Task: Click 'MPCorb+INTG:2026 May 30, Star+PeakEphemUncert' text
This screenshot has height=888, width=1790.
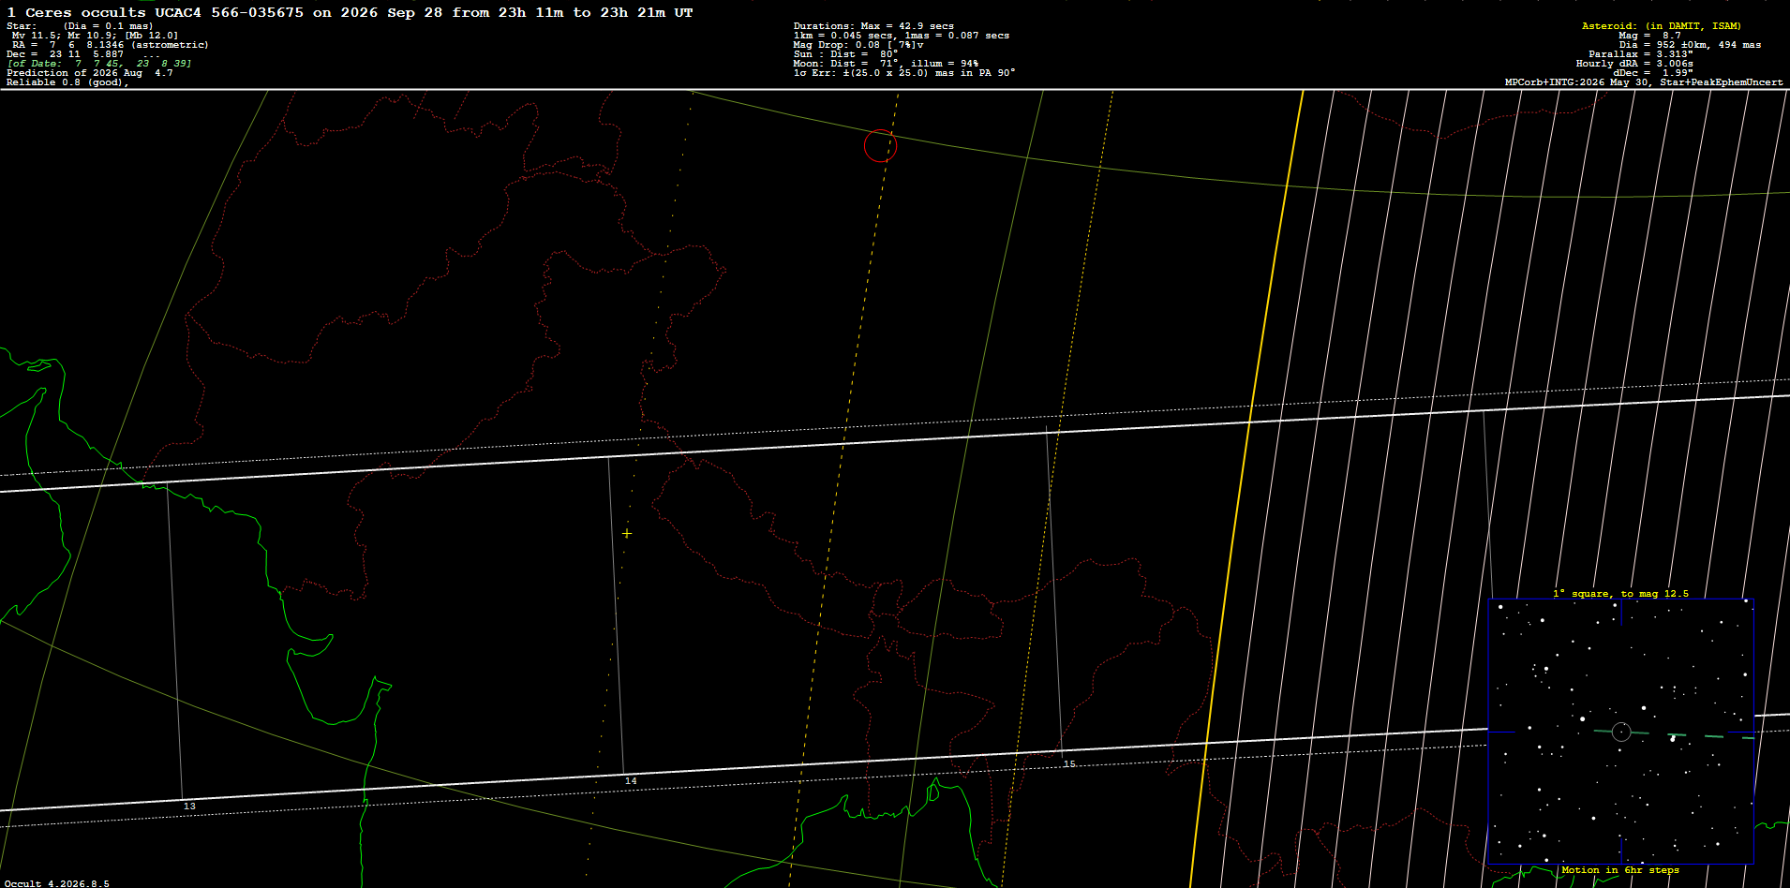Action: click(1646, 82)
